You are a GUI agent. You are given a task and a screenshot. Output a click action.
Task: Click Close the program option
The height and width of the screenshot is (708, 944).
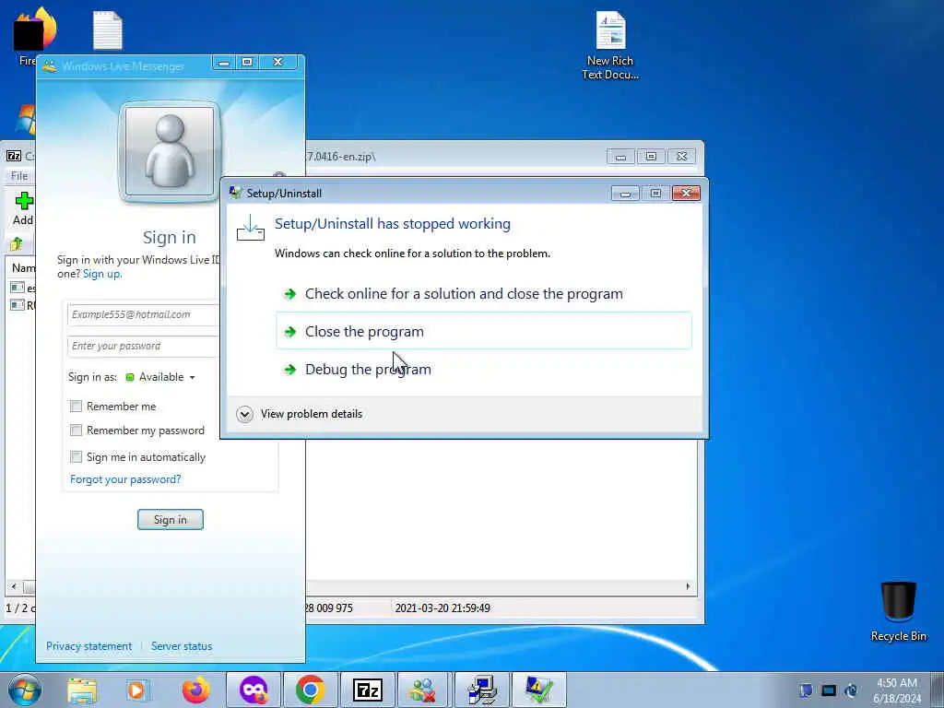click(x=483, y=331)
